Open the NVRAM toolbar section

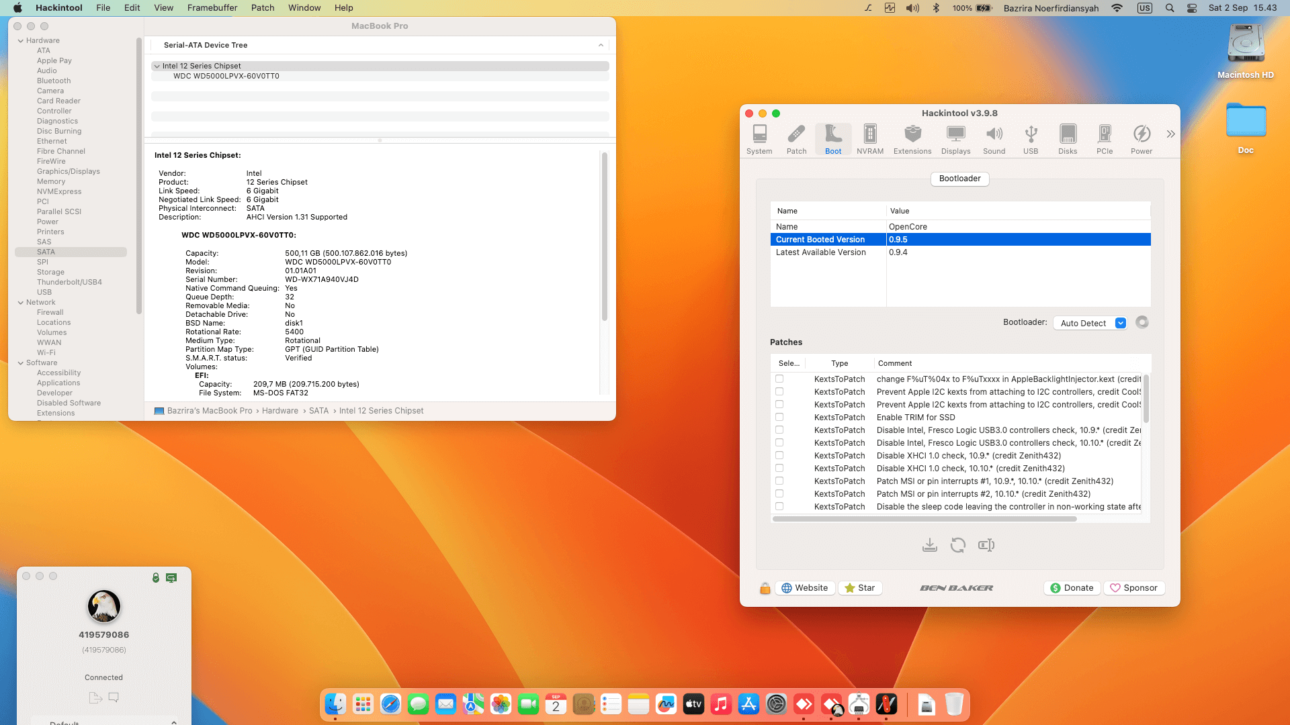(870, 139)
